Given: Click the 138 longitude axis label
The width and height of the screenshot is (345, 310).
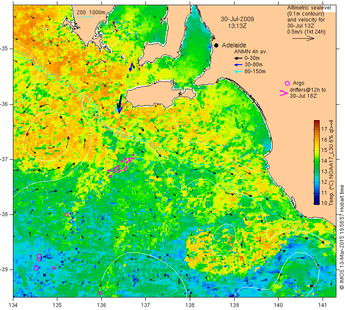Looking at the screenshot, I should [190, 305].
